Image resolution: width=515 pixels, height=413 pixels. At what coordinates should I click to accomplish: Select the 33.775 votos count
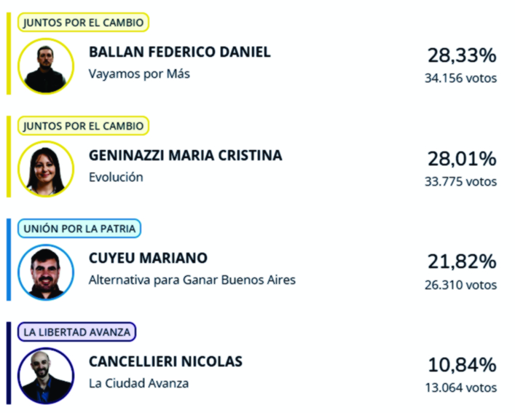click(x=461, y=181)
